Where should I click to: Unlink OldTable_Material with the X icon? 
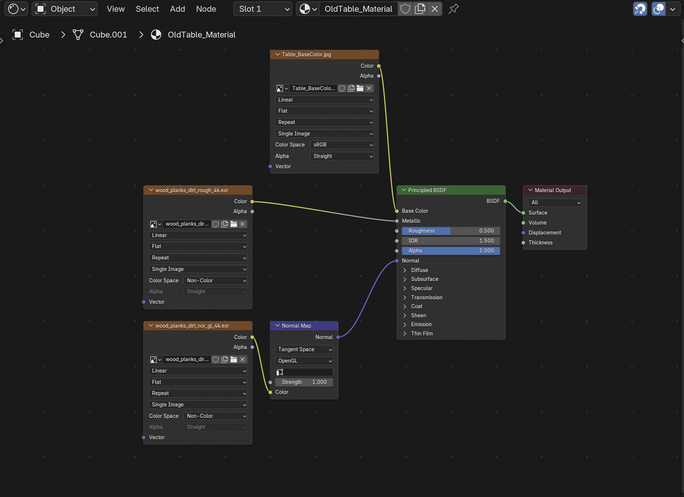point(435,9)
